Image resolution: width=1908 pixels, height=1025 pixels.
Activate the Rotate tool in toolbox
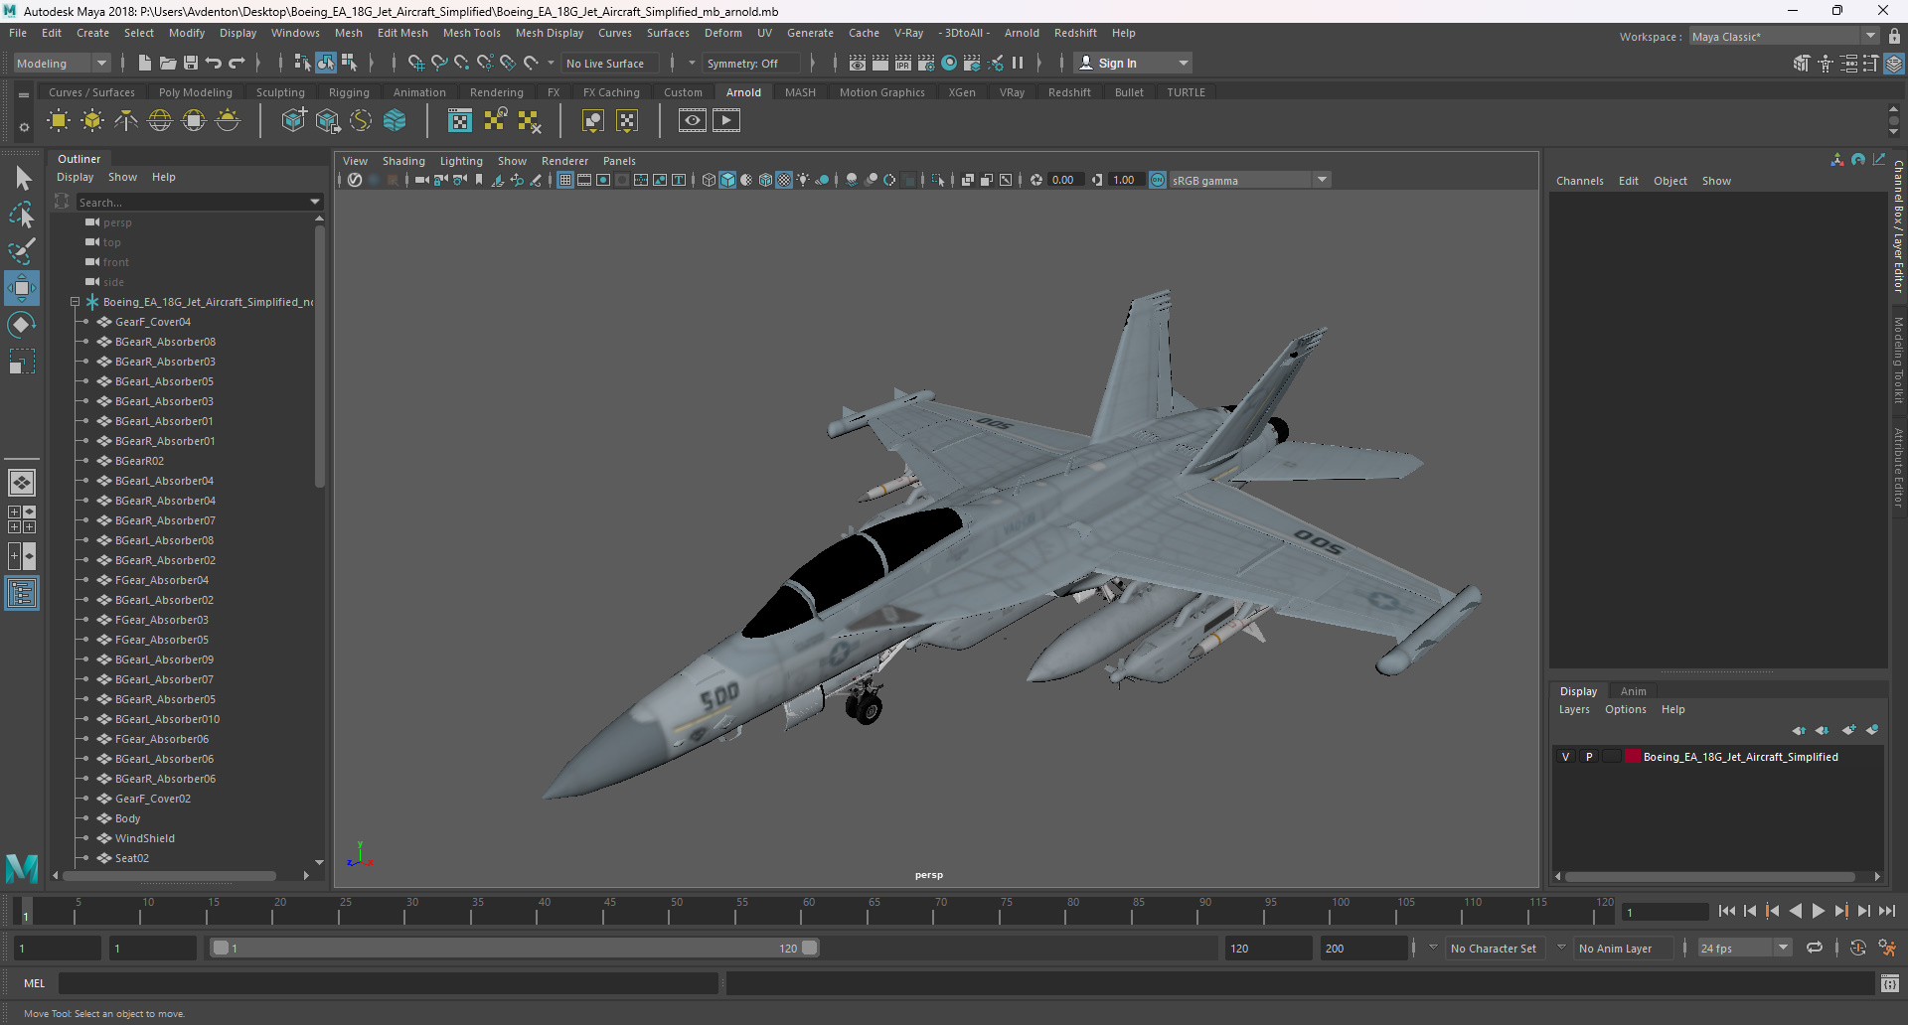coord(22,325)
